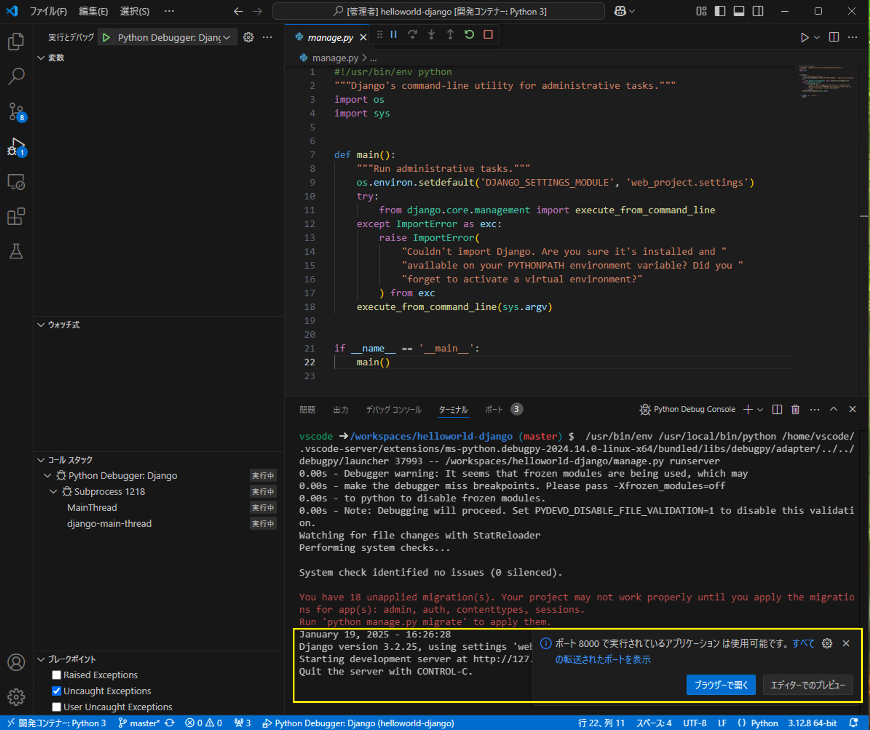Click Step Over in debug toolbar
Image resolution: width=870 pixels, height=730 pixels.
click(412, 35)
